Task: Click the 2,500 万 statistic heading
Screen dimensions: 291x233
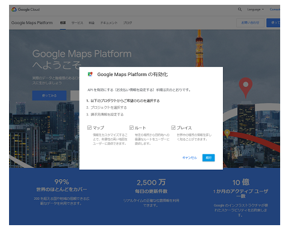Action: pyautogui.click(x=151, y=182)
